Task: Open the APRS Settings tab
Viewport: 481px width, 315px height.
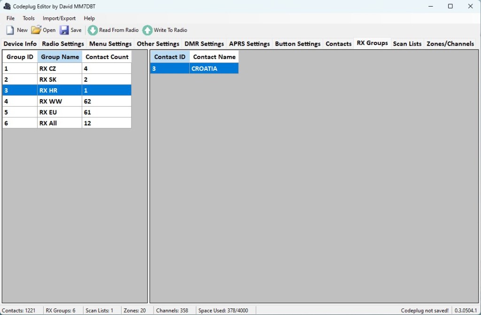Action: point(249,44)
